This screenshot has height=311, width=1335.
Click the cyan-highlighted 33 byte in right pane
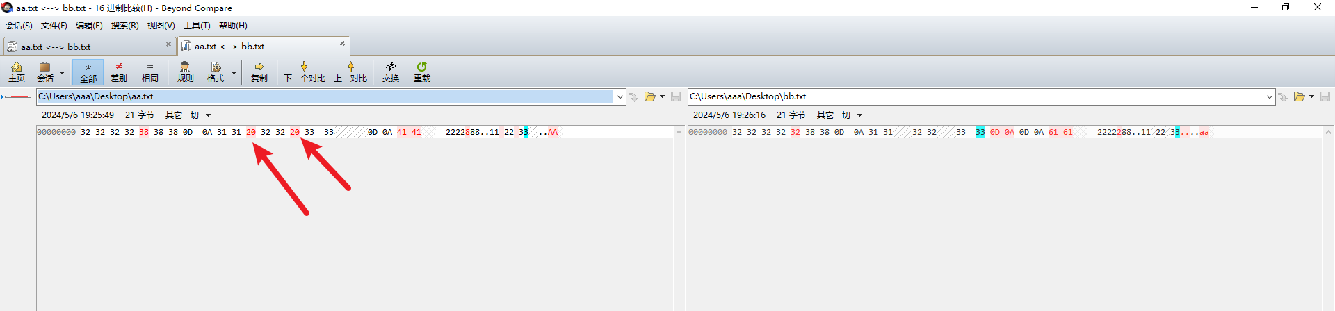[x=980, y=132]
